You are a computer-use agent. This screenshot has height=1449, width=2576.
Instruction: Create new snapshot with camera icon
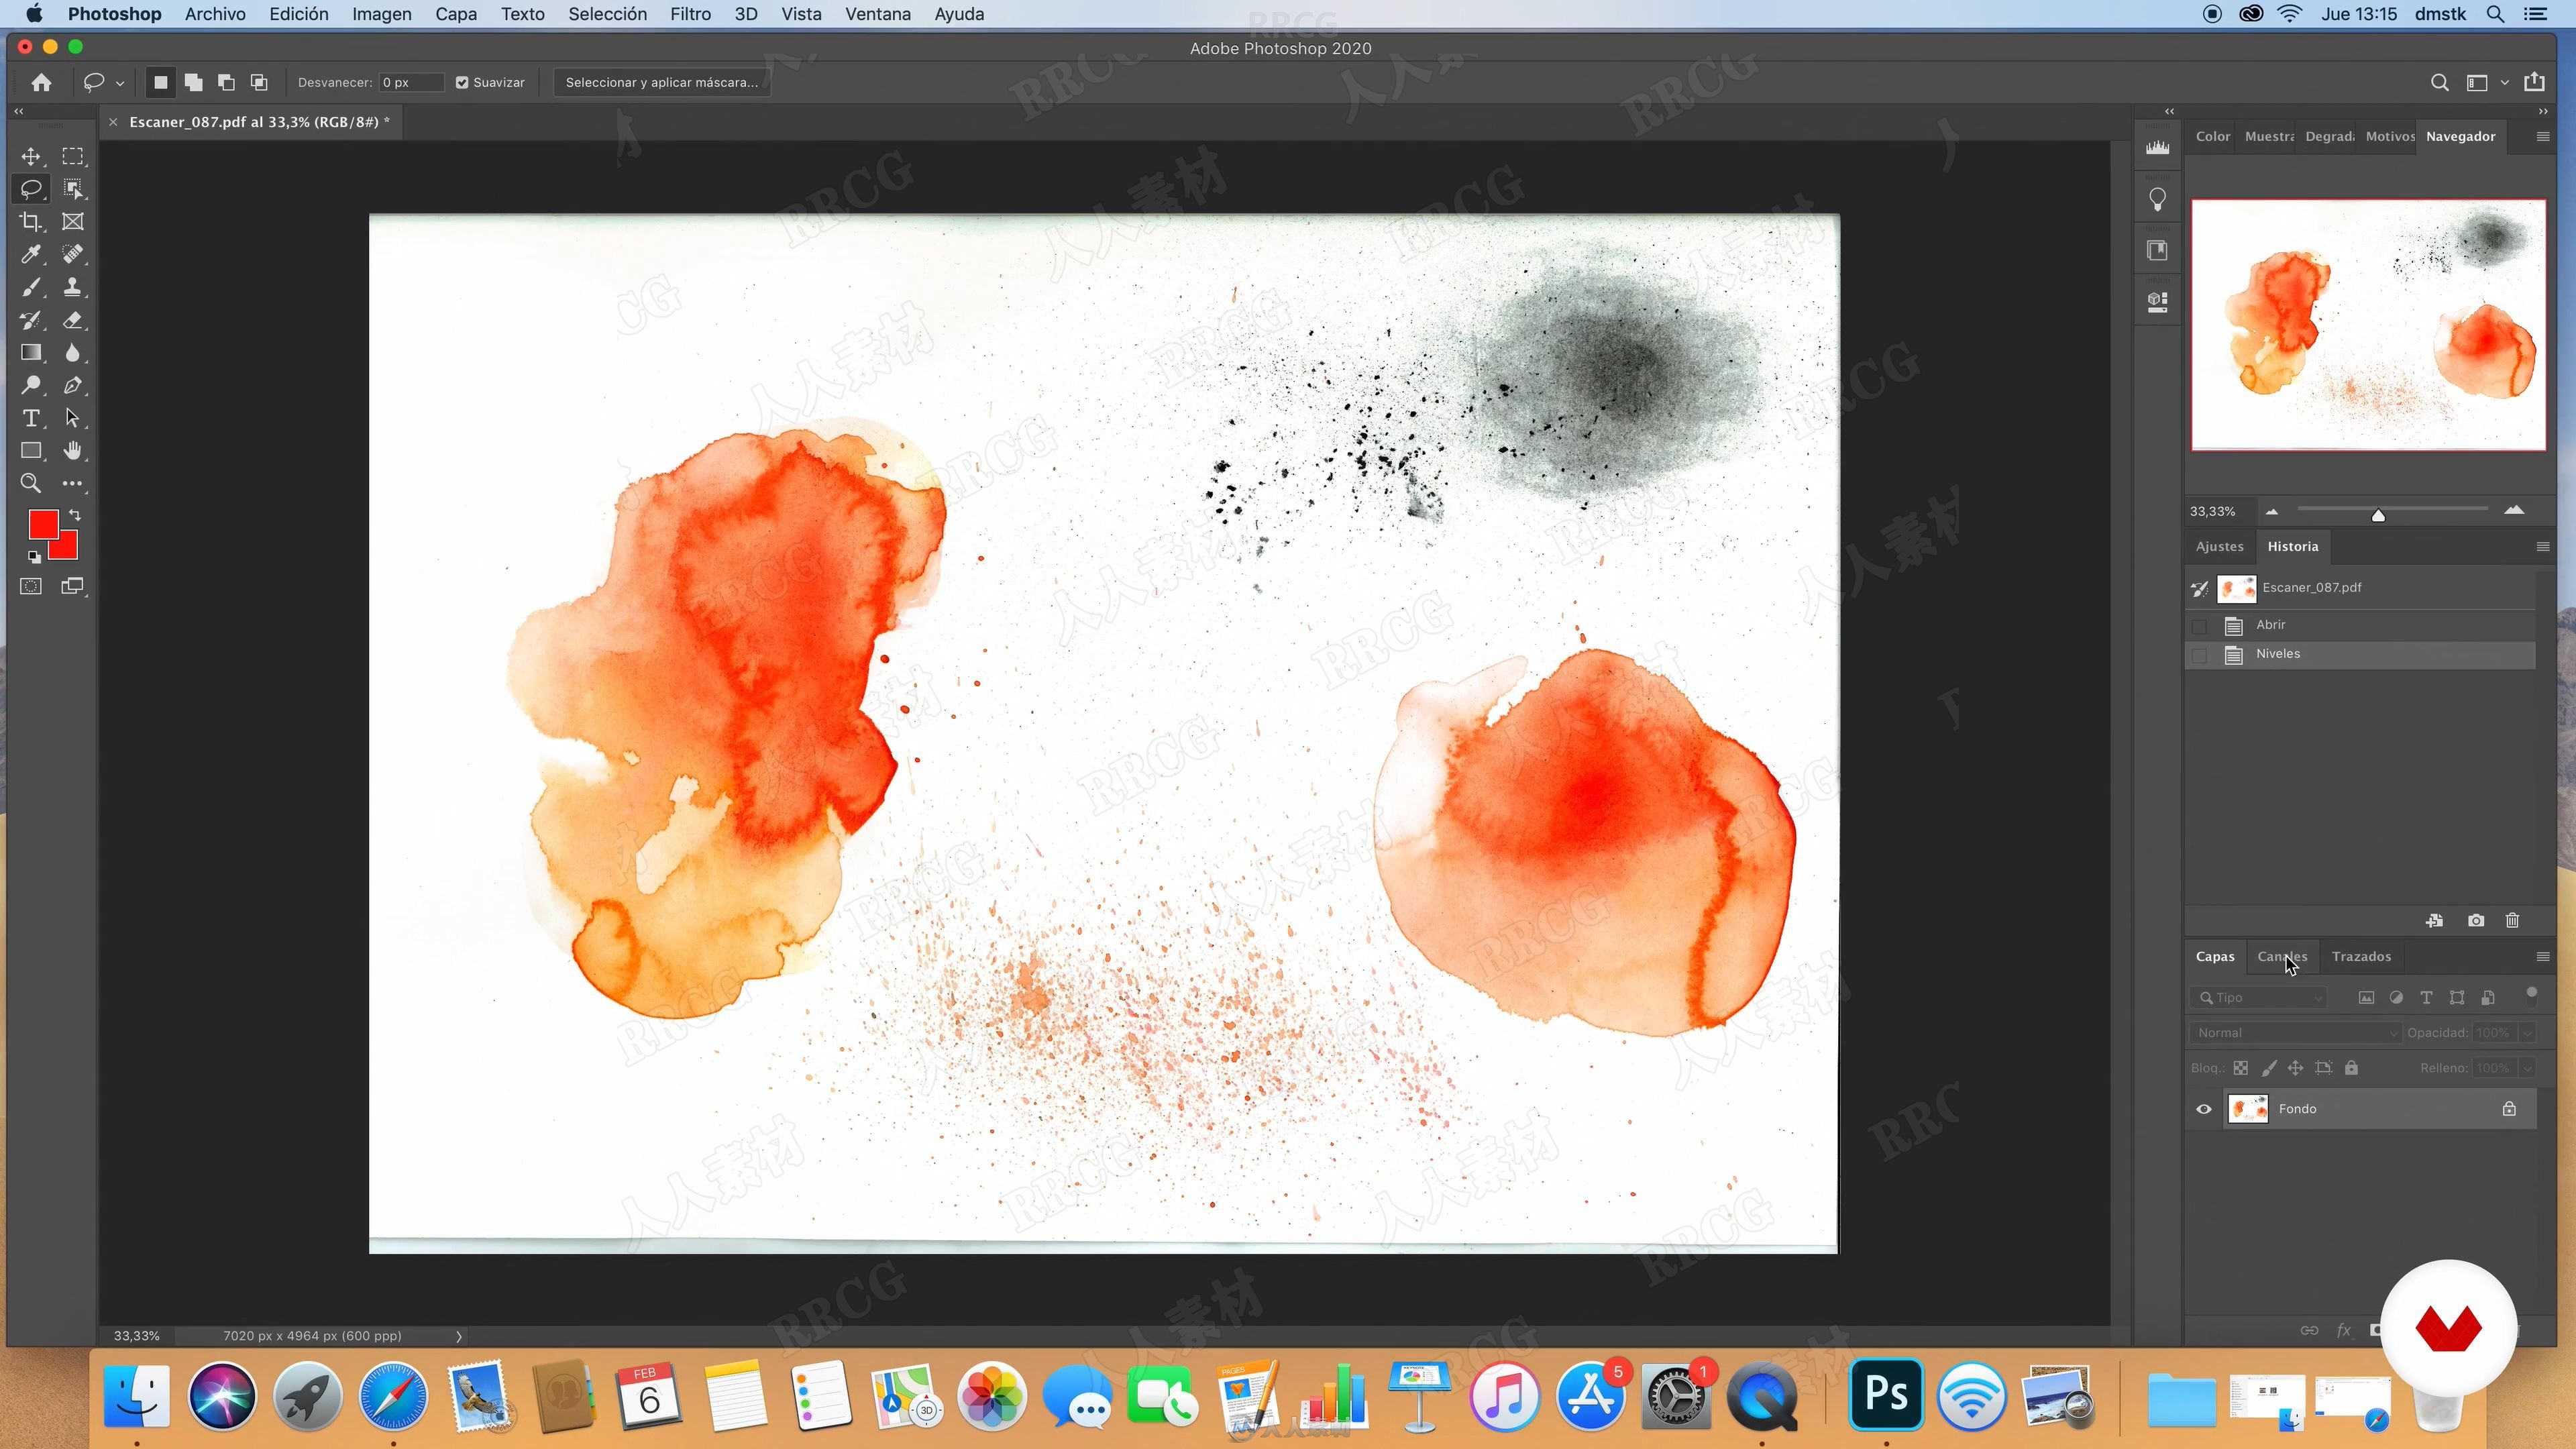point(2476,920)
